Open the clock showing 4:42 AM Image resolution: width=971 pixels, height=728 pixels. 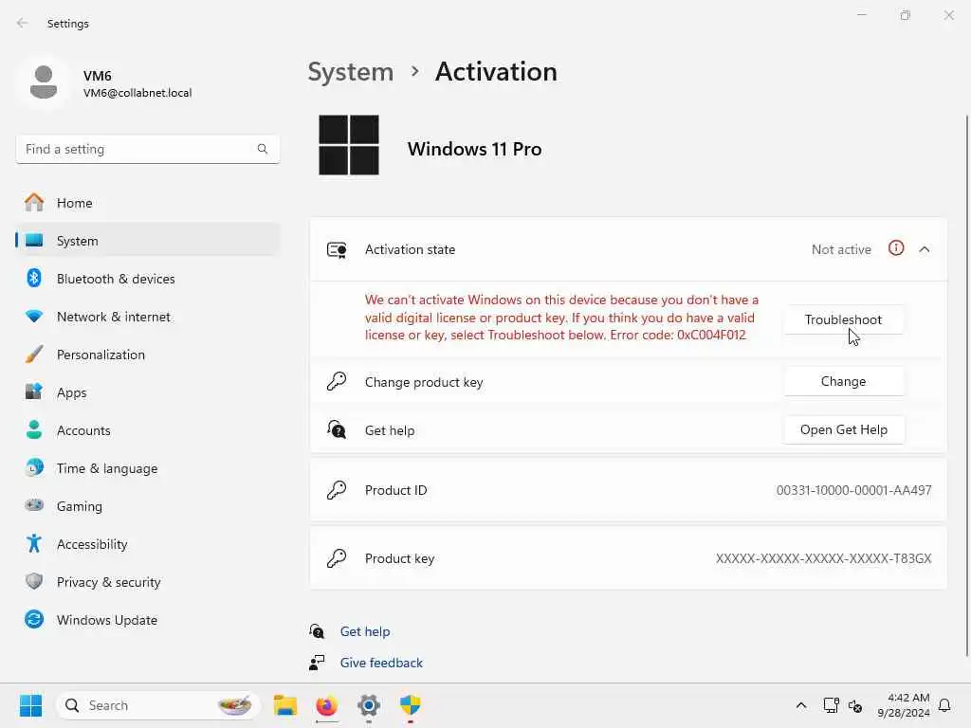point(904,705)
